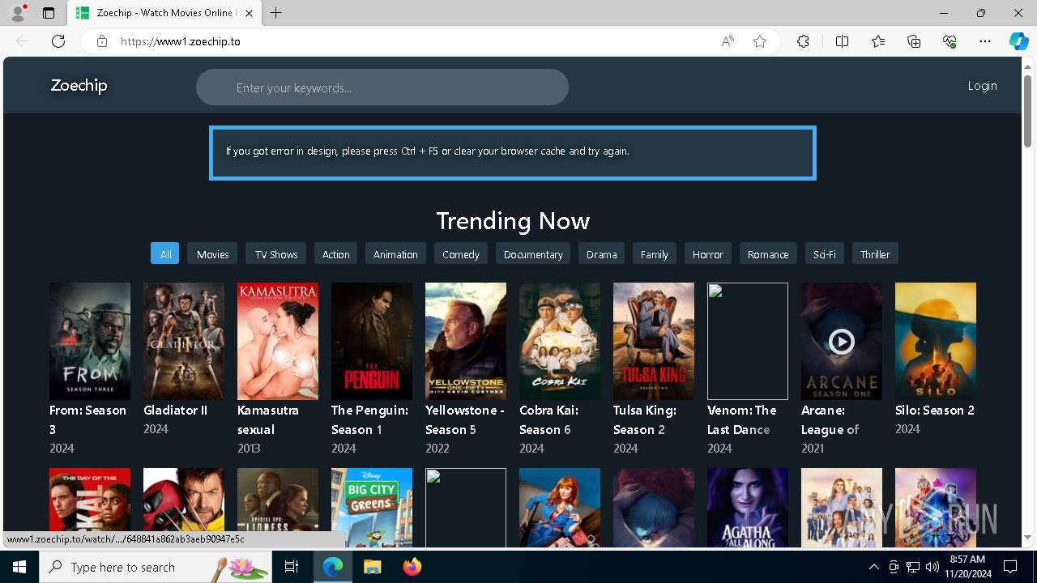
Task: Filter trending by Family
Action: coord(655,253)
